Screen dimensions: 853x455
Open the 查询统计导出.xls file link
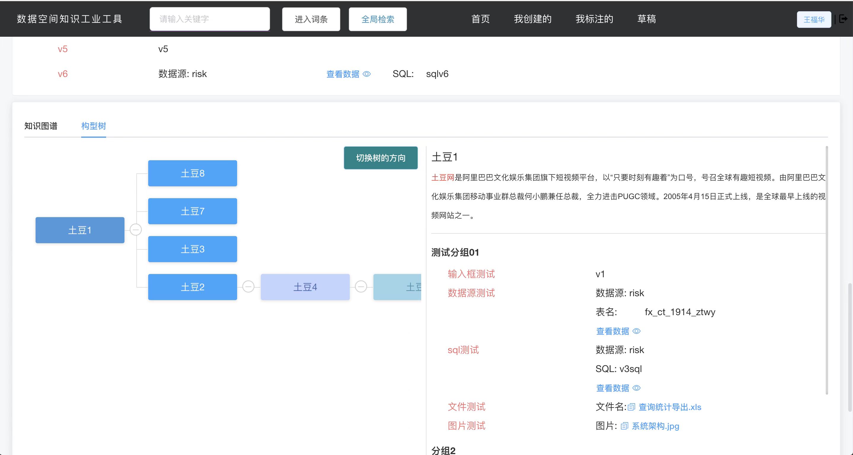[670, 407]
